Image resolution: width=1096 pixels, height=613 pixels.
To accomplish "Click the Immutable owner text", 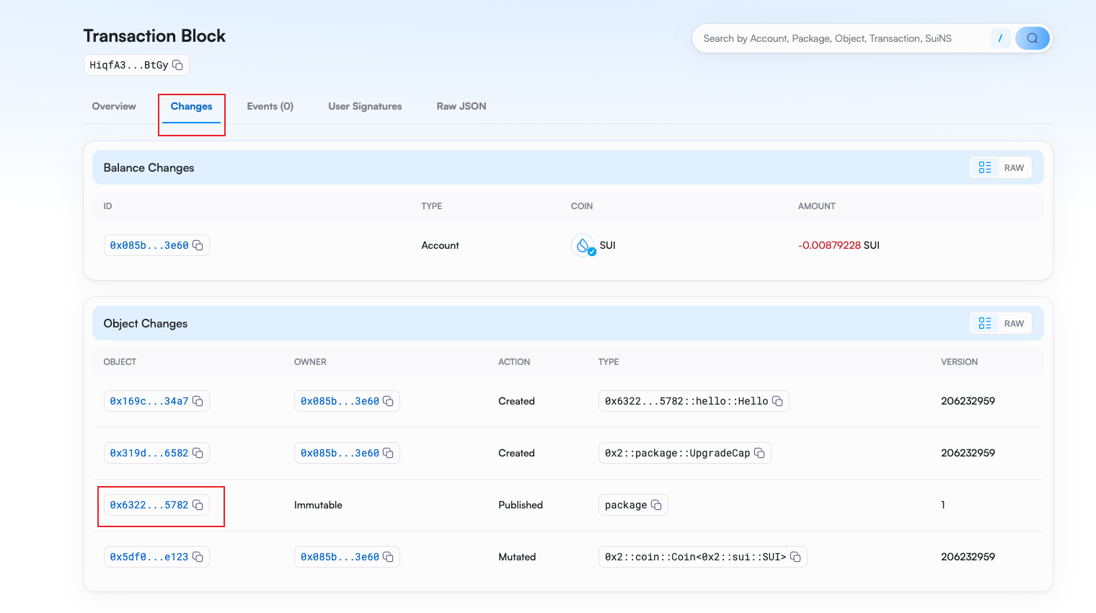I will (x=318, y=505).
